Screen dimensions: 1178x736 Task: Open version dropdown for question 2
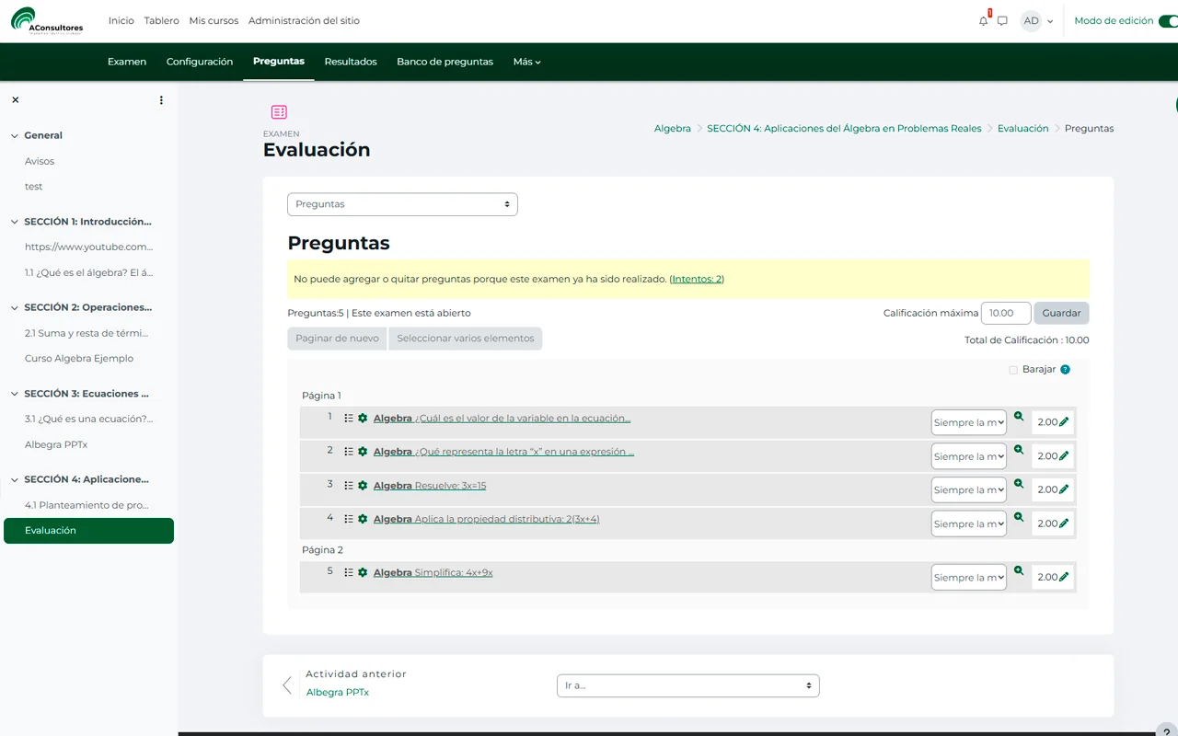(969, 456)
